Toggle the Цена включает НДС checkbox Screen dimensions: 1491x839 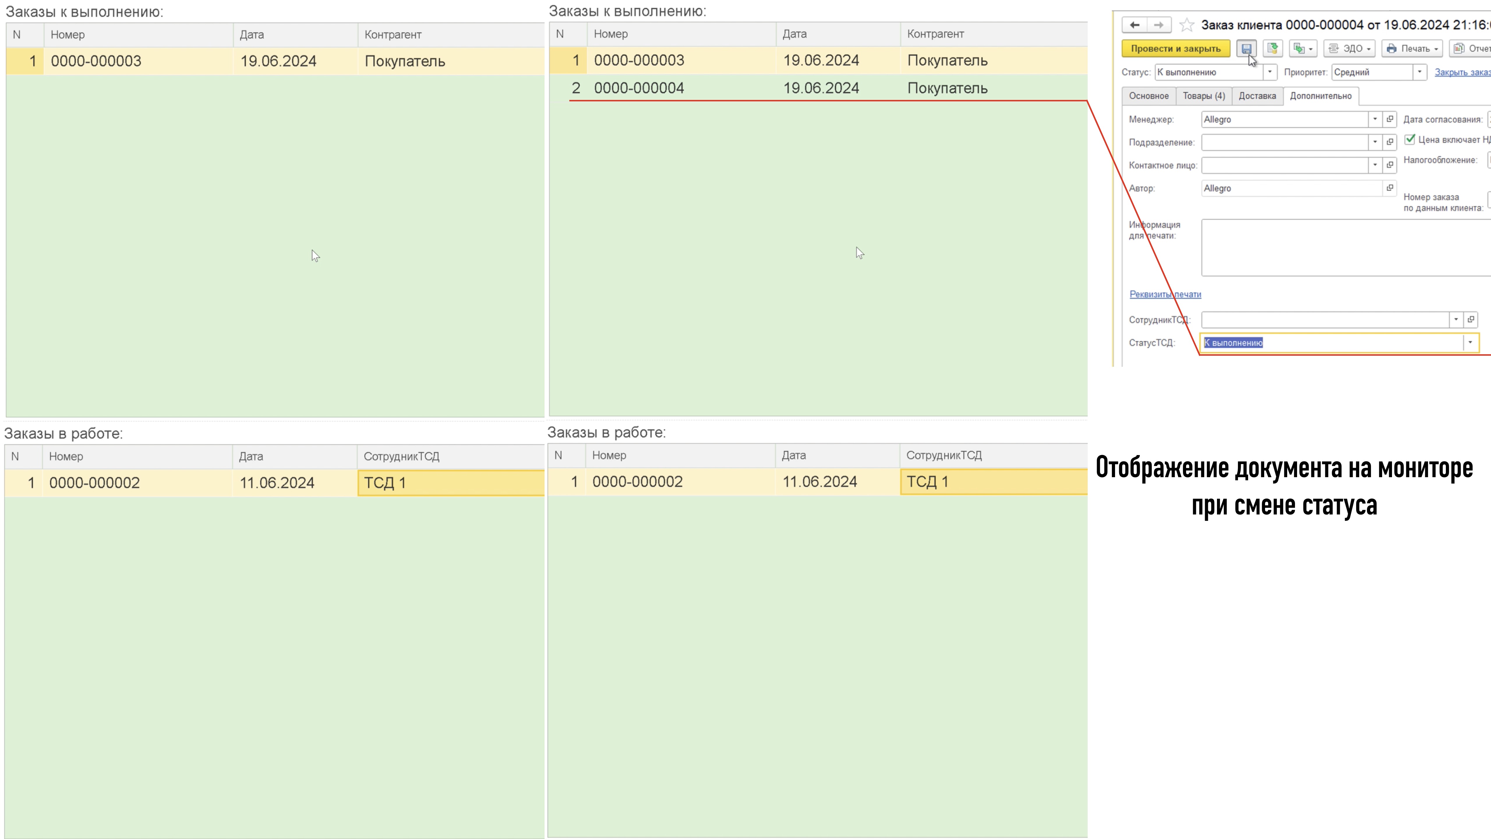[1410, 140]
